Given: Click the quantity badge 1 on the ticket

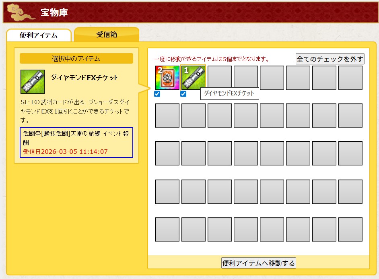Looking at the screenshot, I should click(x=186, y=70).
